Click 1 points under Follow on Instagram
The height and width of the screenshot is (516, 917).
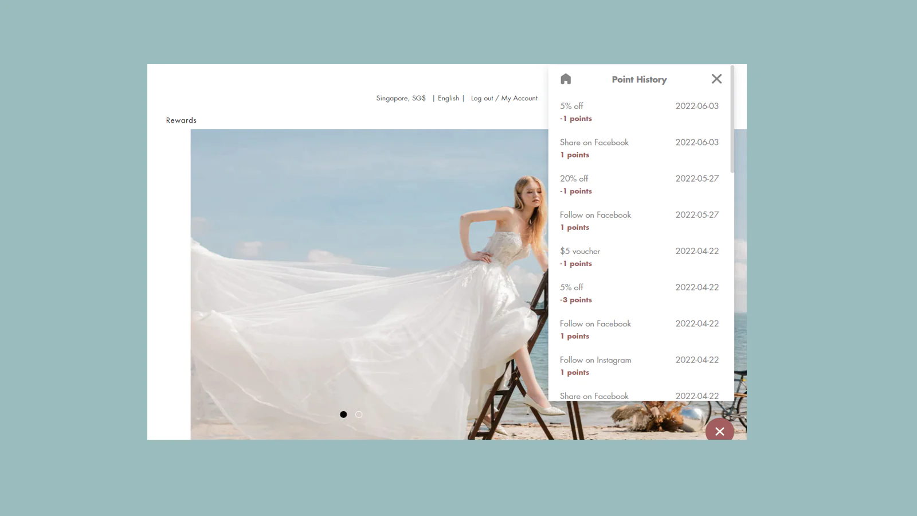(575, 373)
